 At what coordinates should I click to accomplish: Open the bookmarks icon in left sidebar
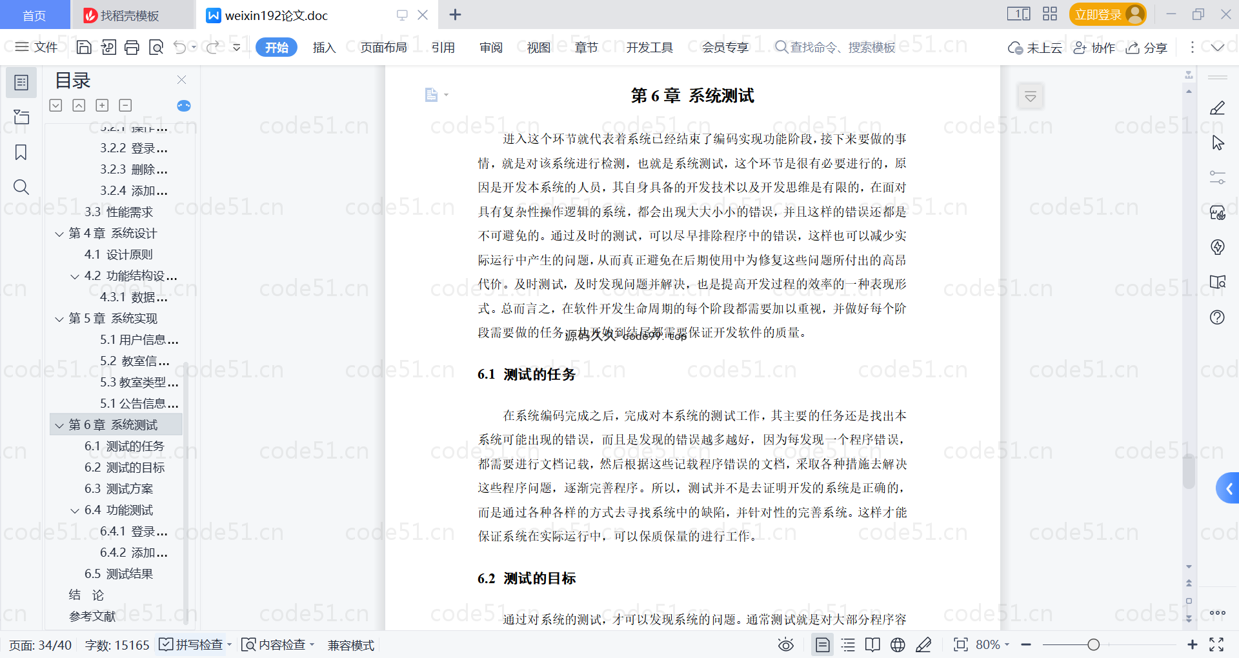point(21,152)
